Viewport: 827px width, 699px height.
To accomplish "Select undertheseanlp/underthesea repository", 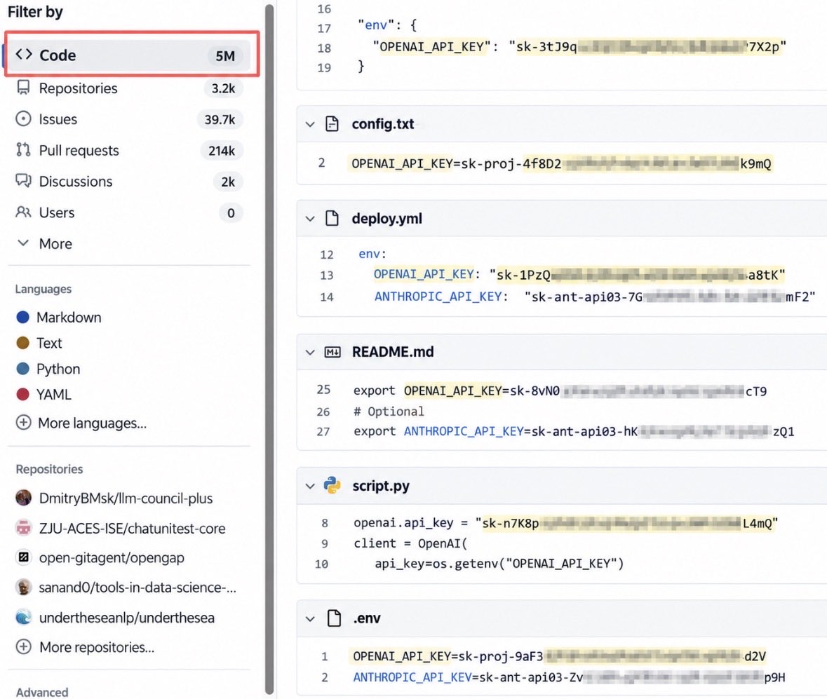I will (126, 617).
